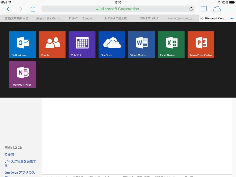The width and height of the screenshot is (236, 177).
Task: Switch to 自営(文筆業)にっき tab
Action: point(17,19)
